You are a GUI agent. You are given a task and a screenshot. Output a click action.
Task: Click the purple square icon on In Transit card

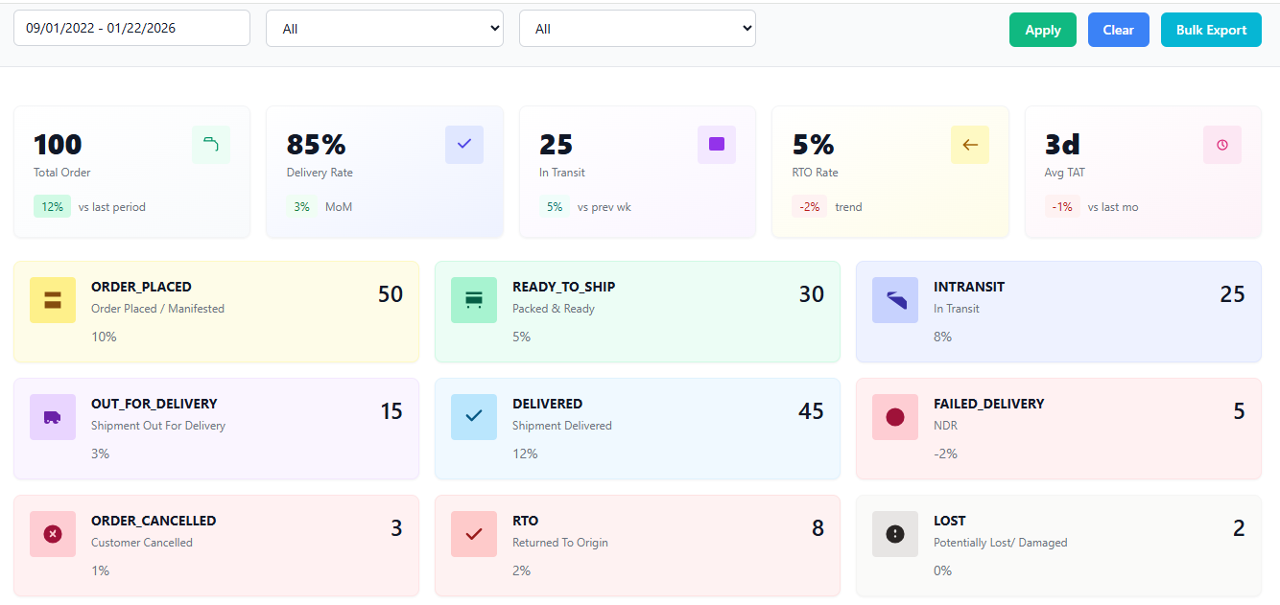pyautogui.click(x=717, y=145)
